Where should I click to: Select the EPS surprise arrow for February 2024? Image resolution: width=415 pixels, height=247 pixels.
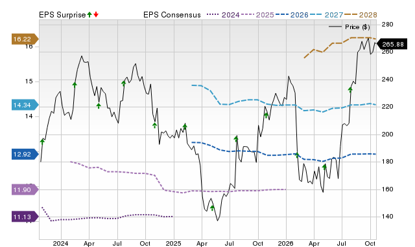point(75,85)
